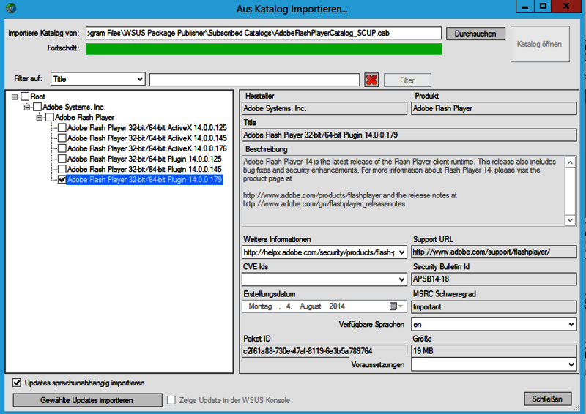
Task: Click the Durchsuchen button
Action: pyautogui.click(x=475, y=34)
